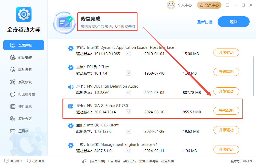This screenshot has width=256, height=166.
Task: Click the 驱动搜索 gear-search icon in sidebar
Action: click(13, 70)
